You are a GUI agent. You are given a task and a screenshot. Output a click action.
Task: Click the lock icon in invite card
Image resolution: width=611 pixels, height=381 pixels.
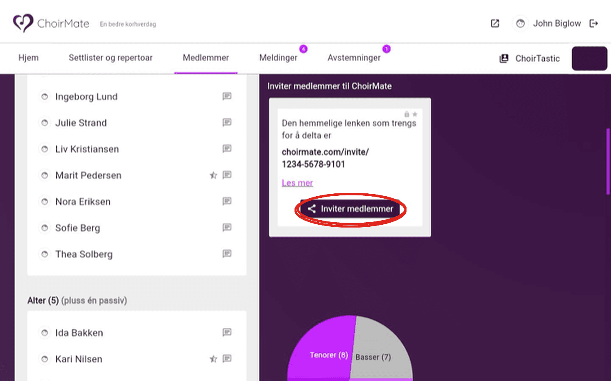point(407,114)
